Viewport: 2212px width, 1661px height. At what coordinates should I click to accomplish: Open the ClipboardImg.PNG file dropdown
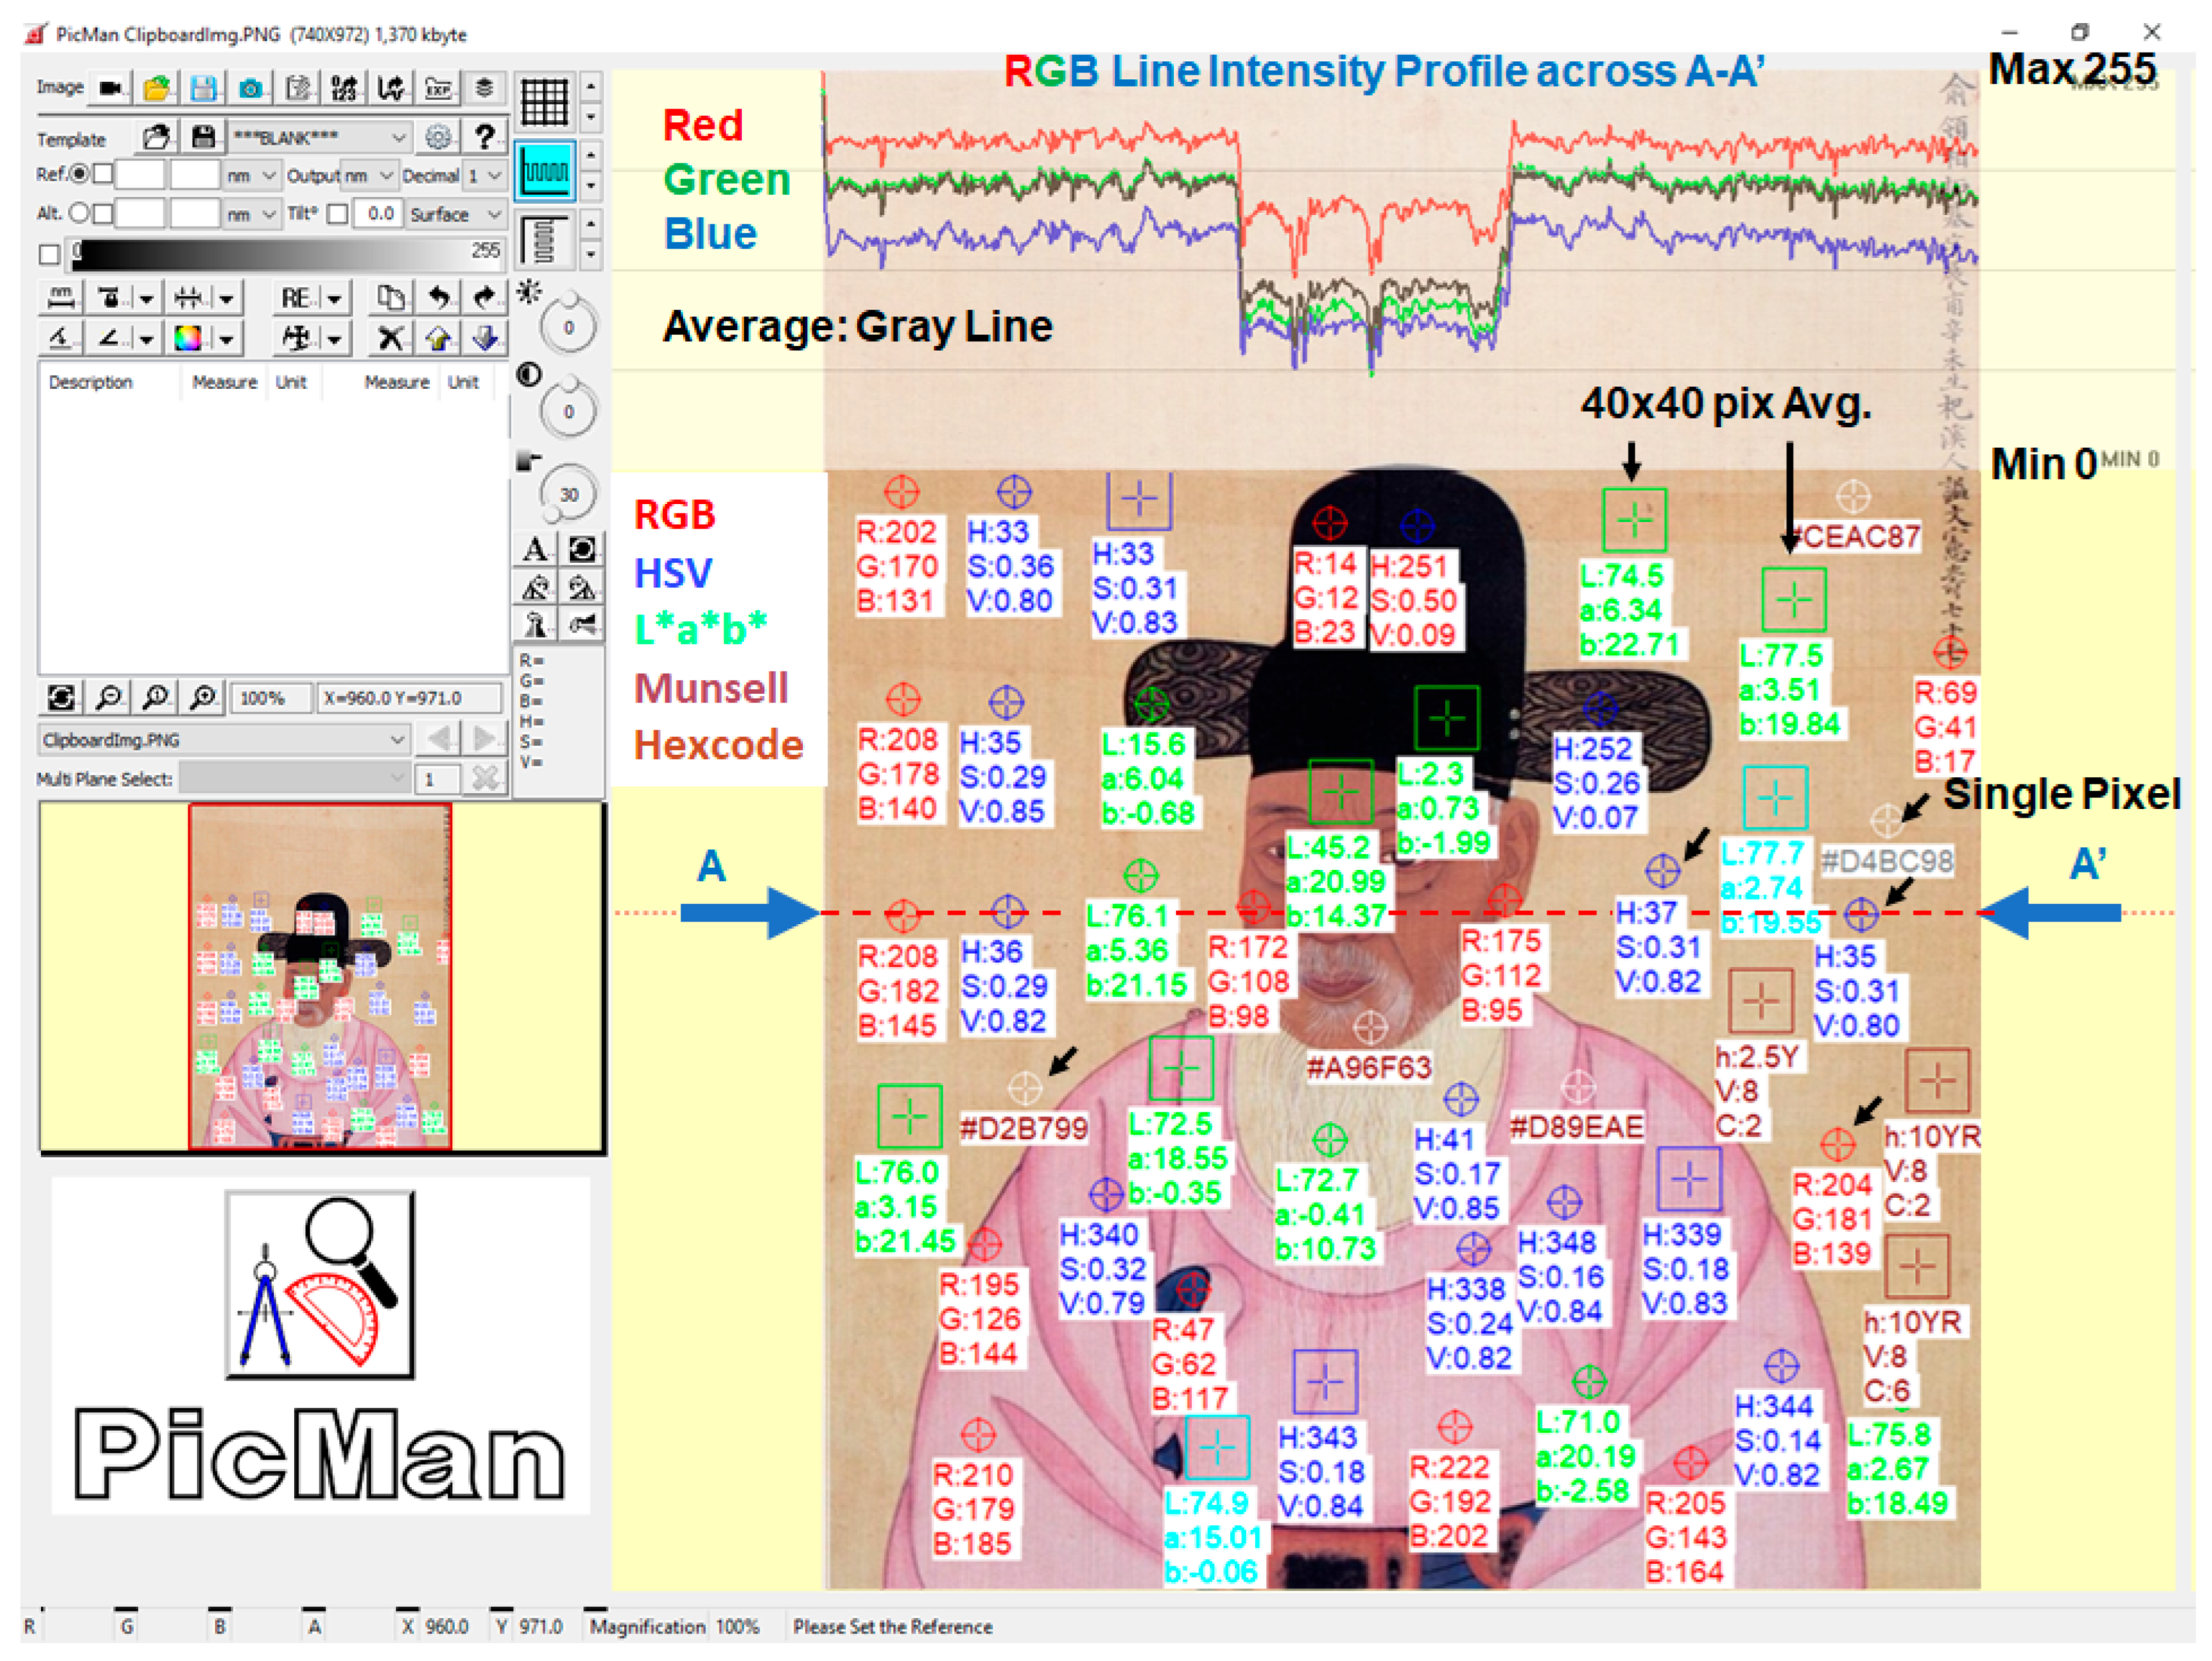(x=224, y=740)
